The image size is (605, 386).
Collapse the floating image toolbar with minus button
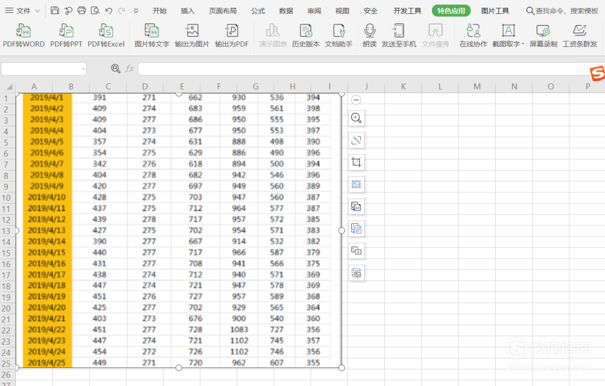[x=356, y=100]
